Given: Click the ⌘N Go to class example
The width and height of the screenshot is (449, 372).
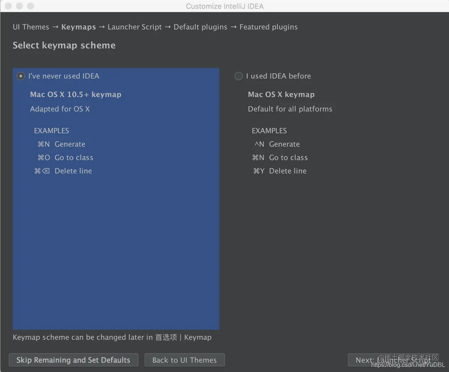Looking at the screenshot, I should (280, 157).
